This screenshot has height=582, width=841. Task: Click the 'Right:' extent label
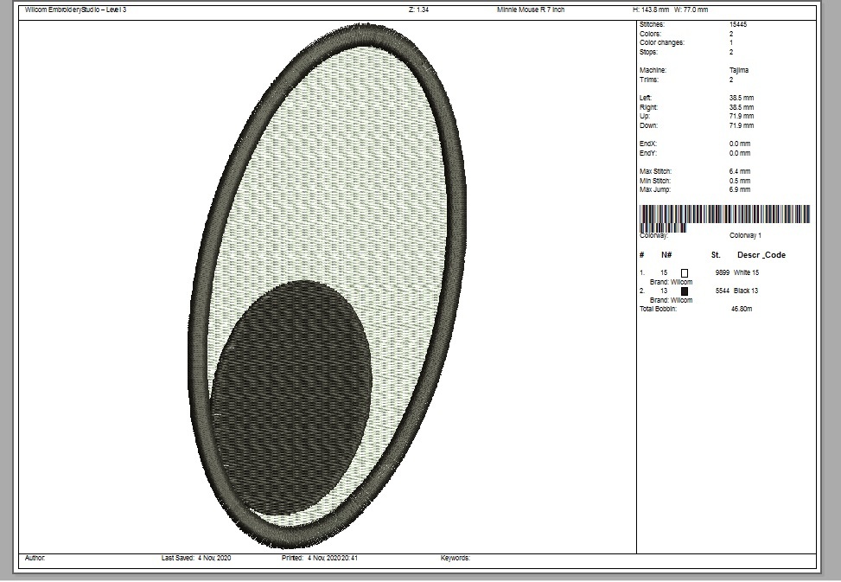pos(648,107)
